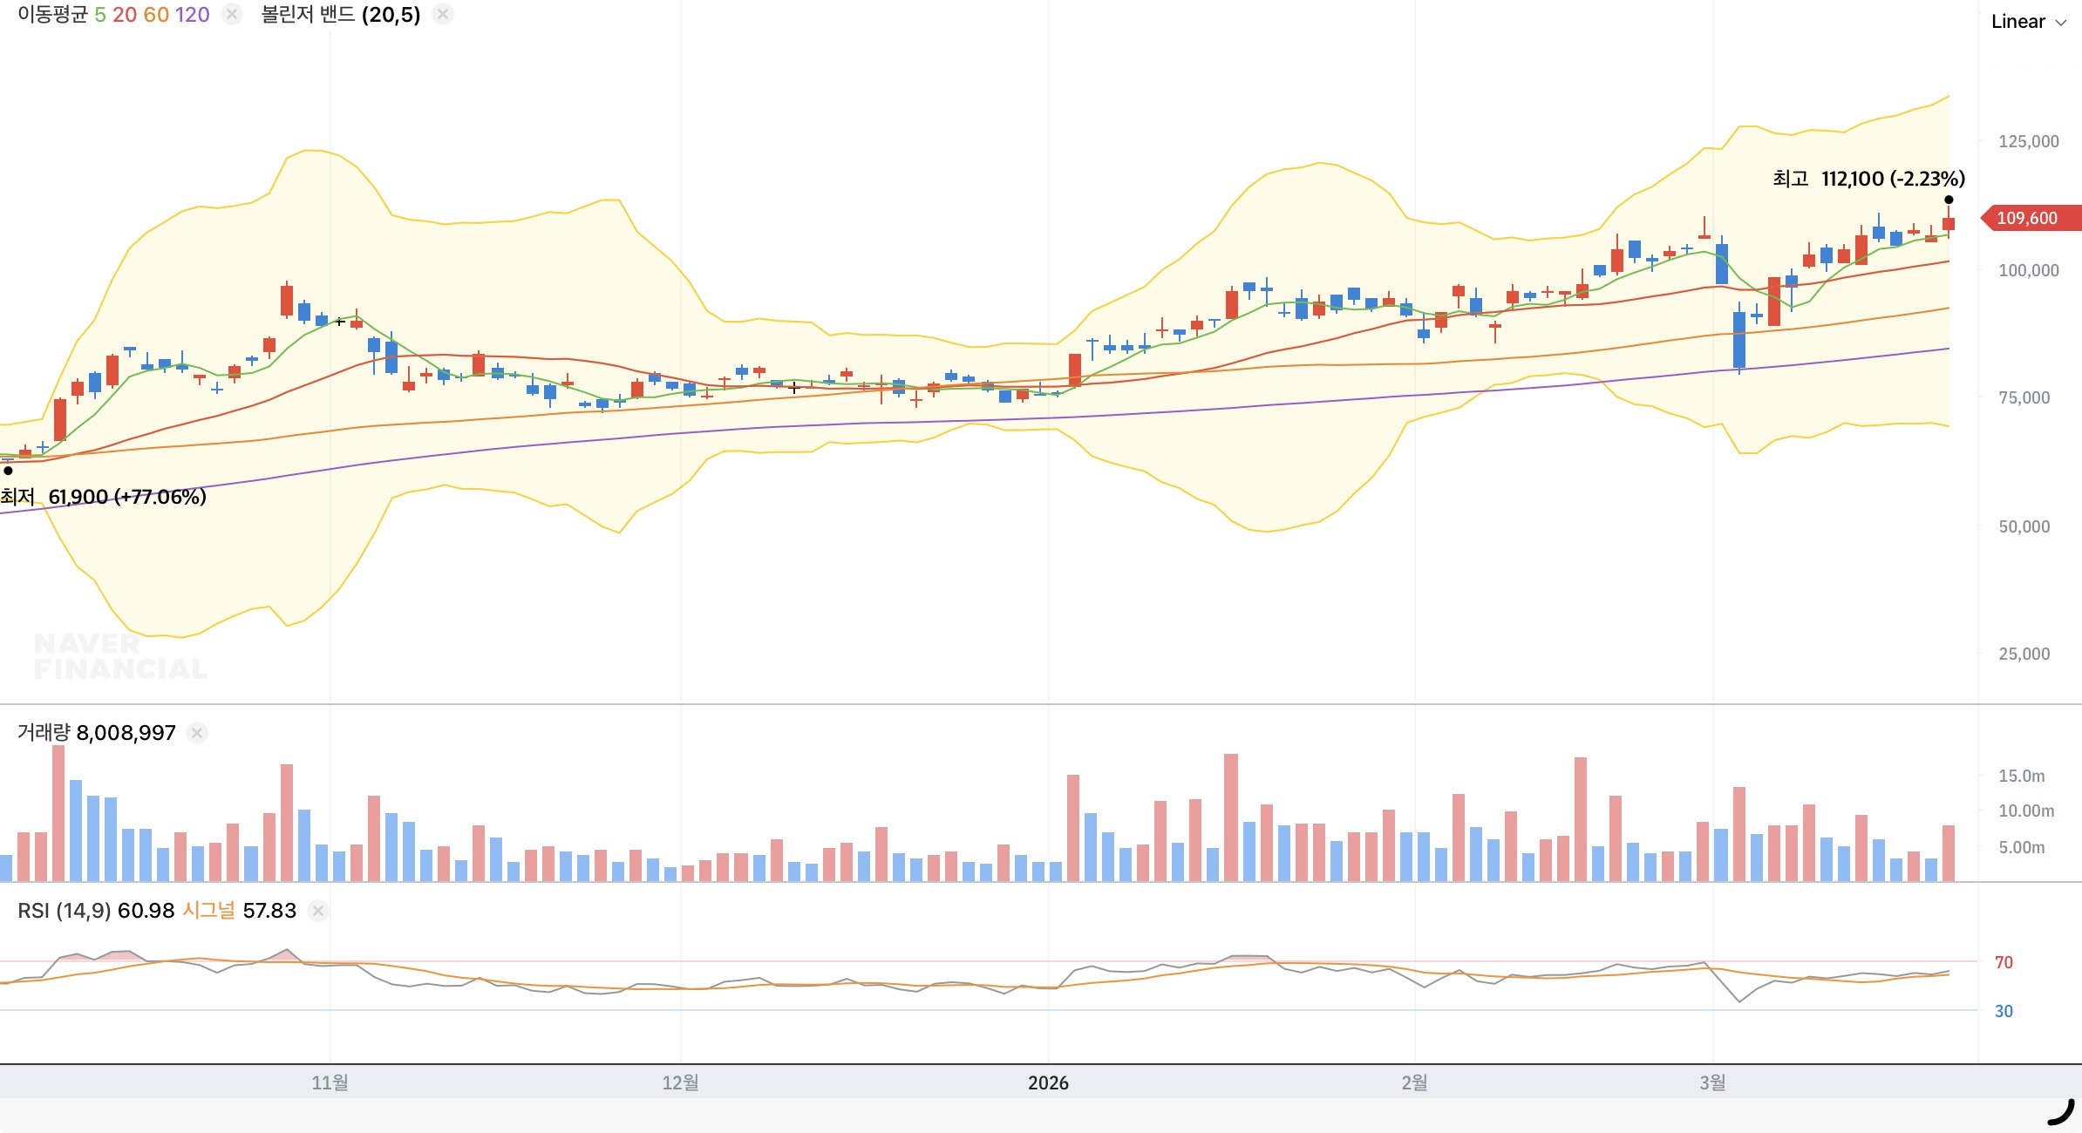This screenshot has width=2082, height=1133.
Task: Click the 70 overbought level on RSI axis
Action: pyautogui.click(x=2004, y=962)
